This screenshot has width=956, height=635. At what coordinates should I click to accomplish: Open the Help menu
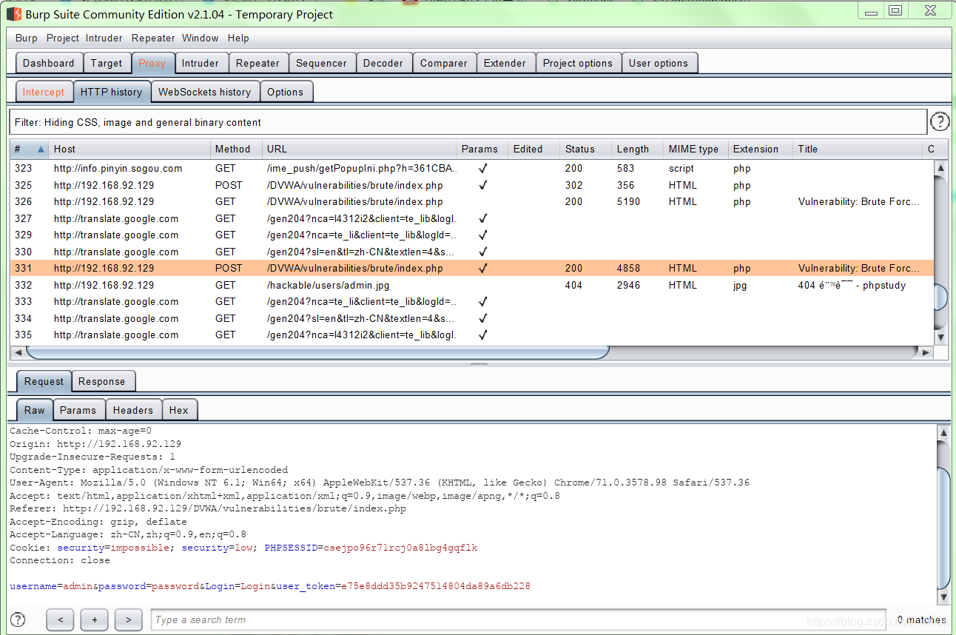click(238, 38)
